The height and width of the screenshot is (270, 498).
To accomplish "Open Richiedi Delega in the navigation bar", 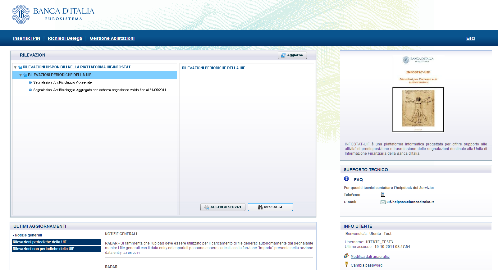I will 65,38.
